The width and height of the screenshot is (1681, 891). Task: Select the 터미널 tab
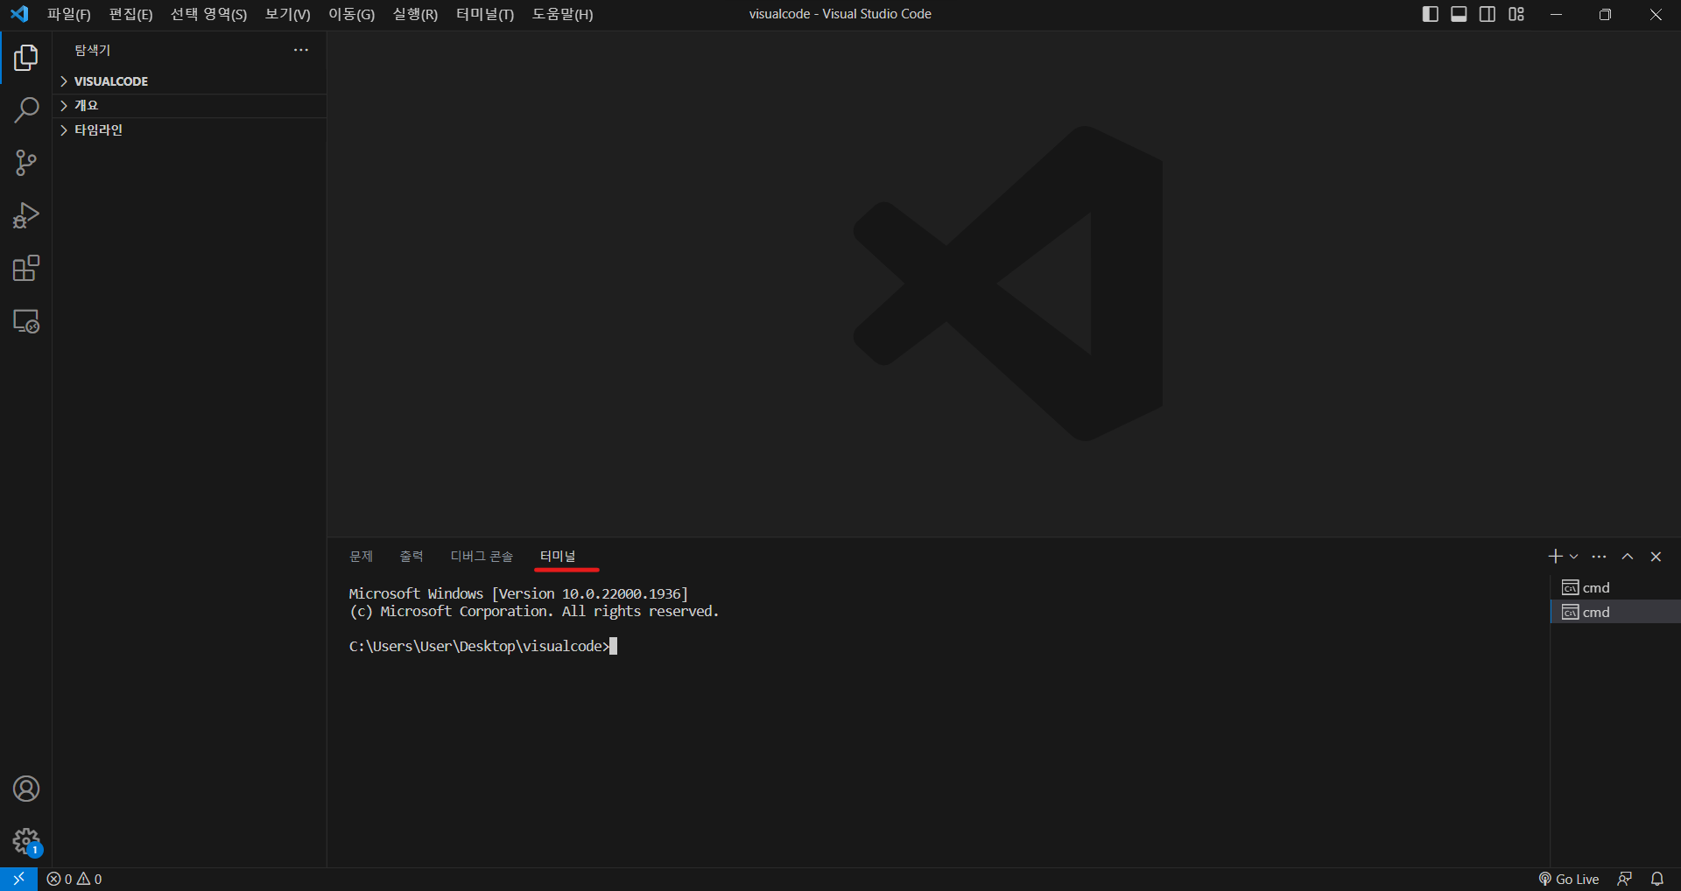(558, 556)
